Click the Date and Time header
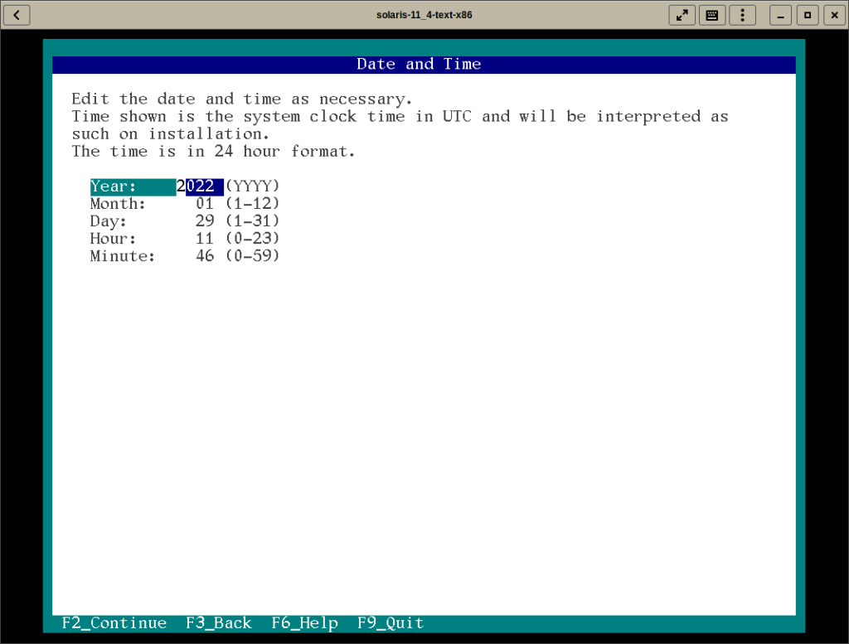 pyautogui.click(x=419, y=65)
